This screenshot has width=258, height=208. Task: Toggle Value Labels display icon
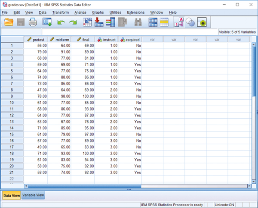tap(179, 22)
